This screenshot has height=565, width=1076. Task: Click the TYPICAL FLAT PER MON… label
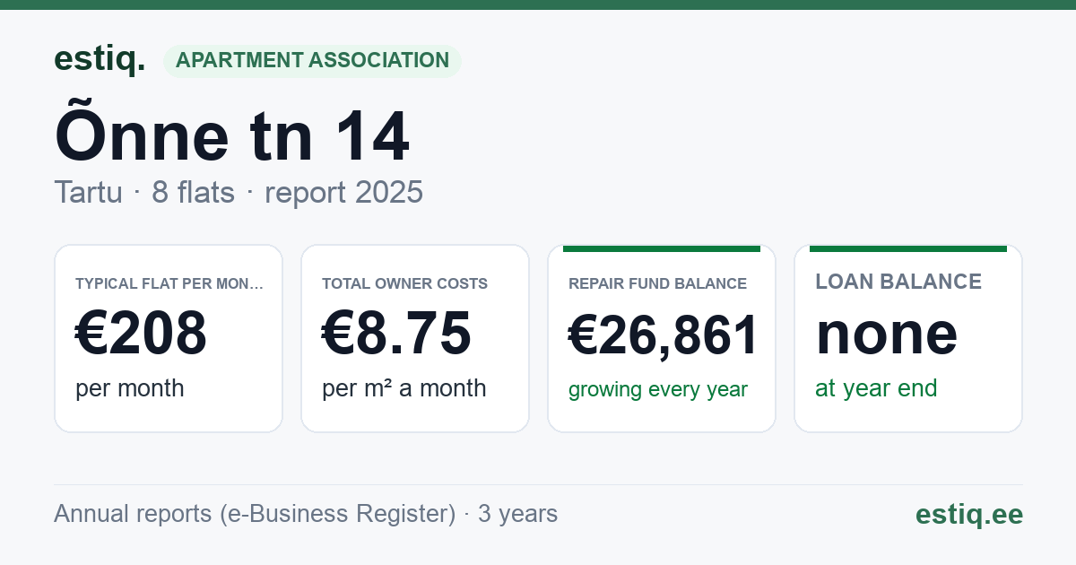(169, 283)
